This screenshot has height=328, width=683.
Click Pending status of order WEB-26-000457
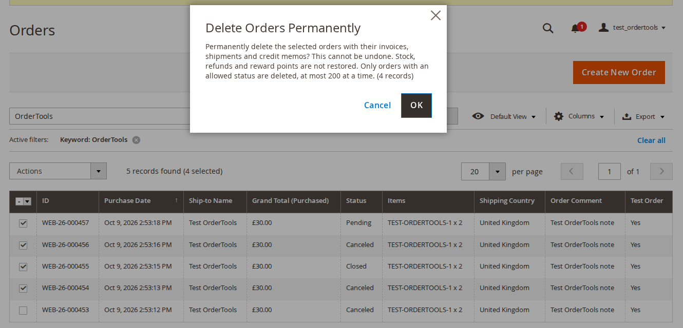click(358, 223)
